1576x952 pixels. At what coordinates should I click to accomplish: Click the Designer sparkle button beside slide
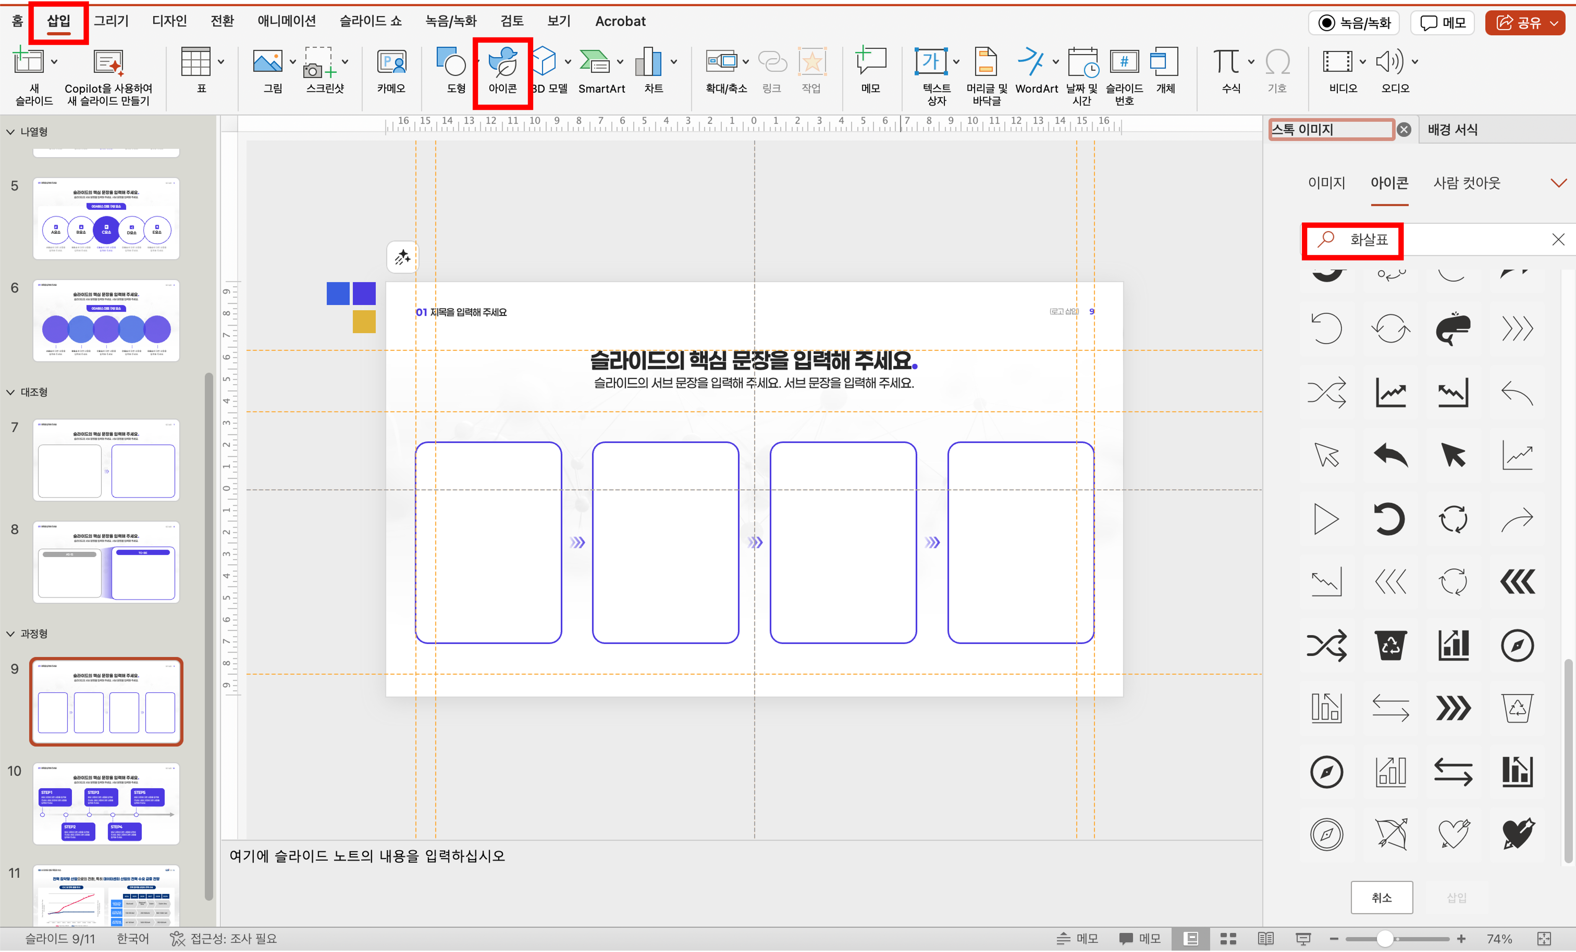tap(402, 258)
